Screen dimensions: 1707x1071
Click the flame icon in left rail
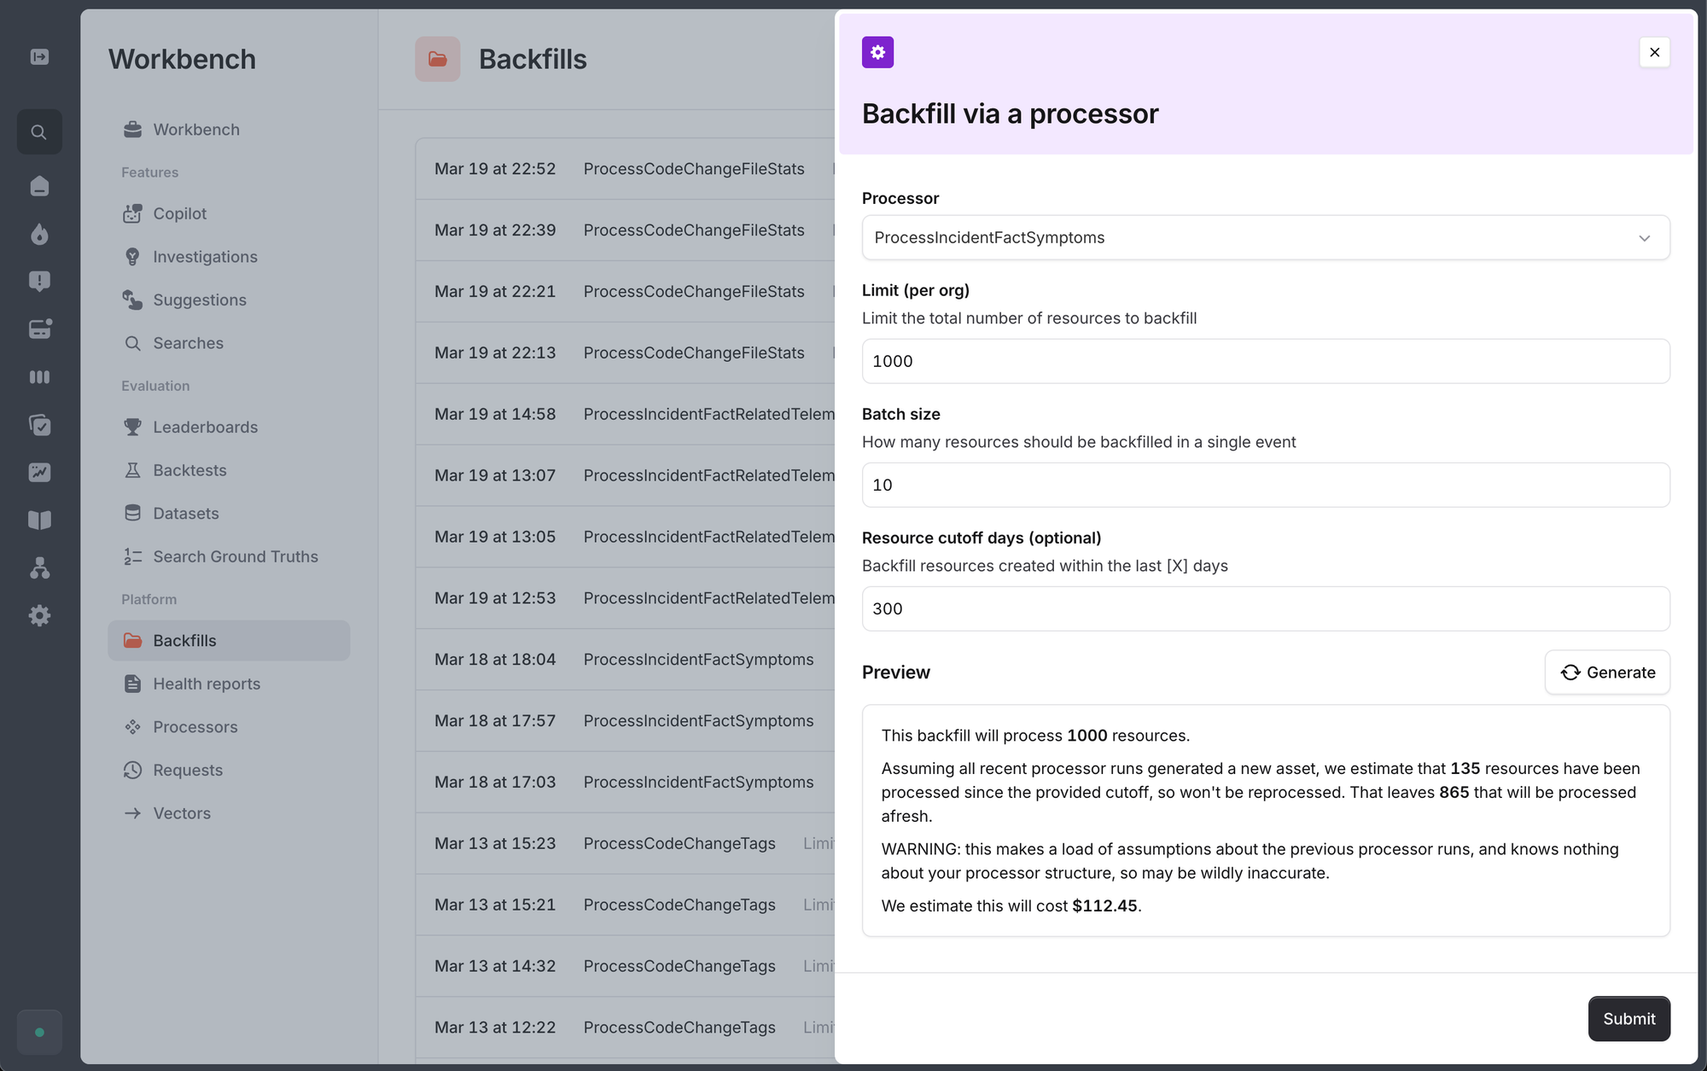click(39, 234)
